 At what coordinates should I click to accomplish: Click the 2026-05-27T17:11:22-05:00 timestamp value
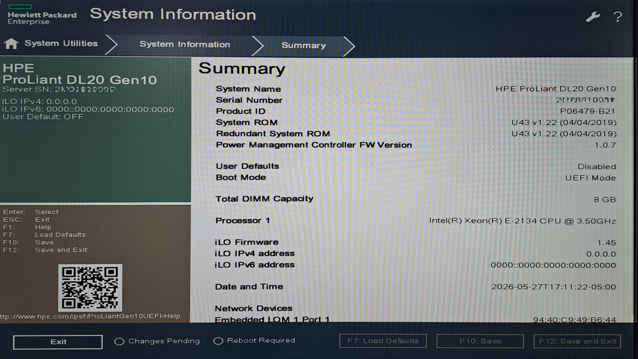554,287
